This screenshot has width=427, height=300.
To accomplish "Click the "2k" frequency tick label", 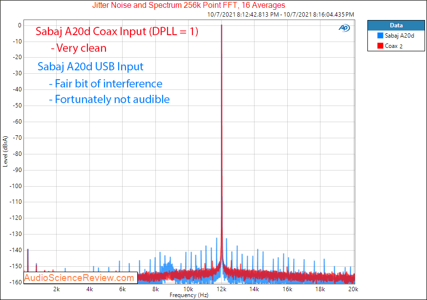I will tap(56, 289).
